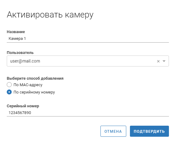Place cursor in the 1234567890 value
Image resolution: width=176 pixels, height=145 pixels.
pos(20,113)
